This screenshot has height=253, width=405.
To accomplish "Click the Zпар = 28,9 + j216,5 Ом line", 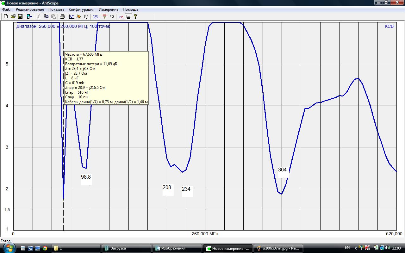I will [x=85, y=88].
